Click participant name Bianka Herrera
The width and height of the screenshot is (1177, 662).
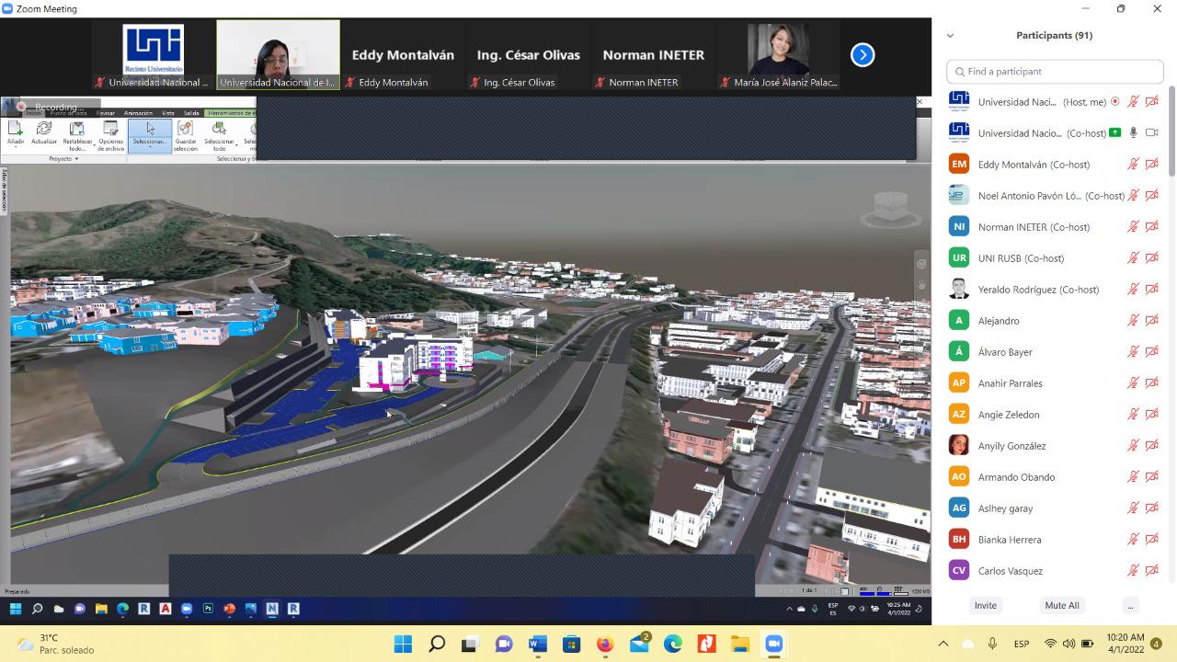click(x=1010, y=540)
